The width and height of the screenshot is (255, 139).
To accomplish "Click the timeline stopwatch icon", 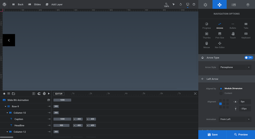I will coord(44,94).
